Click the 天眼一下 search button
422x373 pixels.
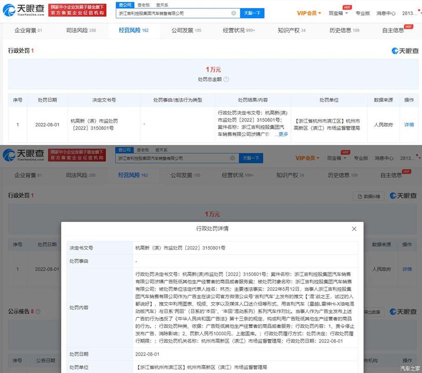(252, 13)
